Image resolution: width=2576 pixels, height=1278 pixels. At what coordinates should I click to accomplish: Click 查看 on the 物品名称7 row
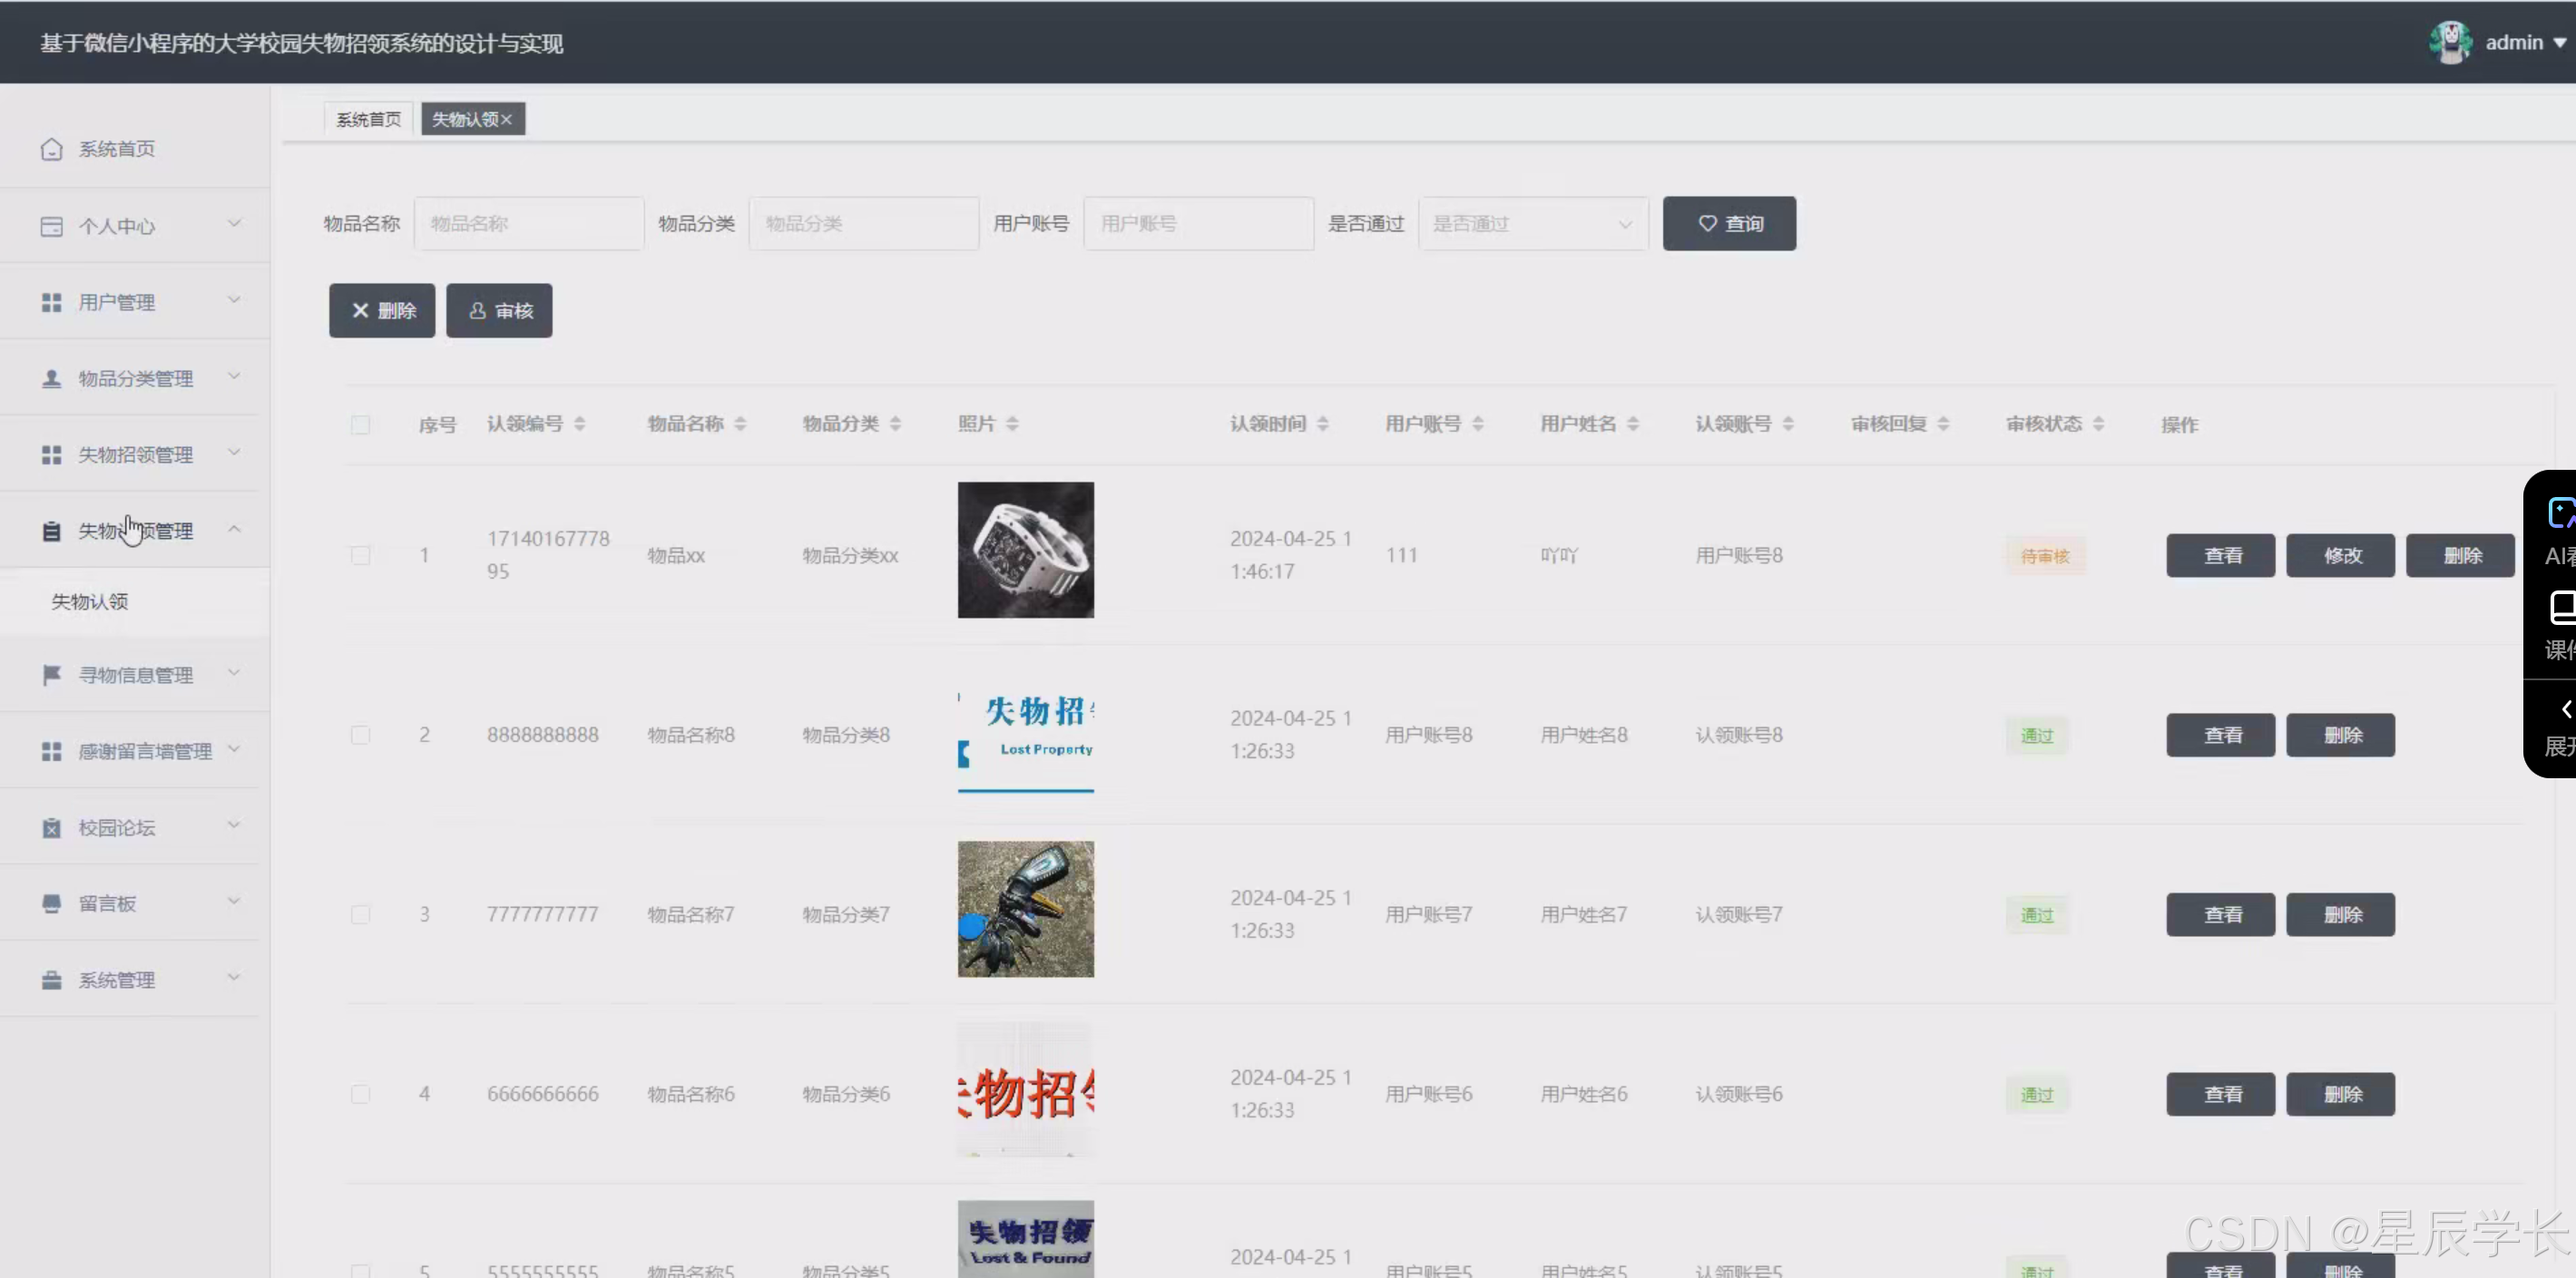point(2220,913)
